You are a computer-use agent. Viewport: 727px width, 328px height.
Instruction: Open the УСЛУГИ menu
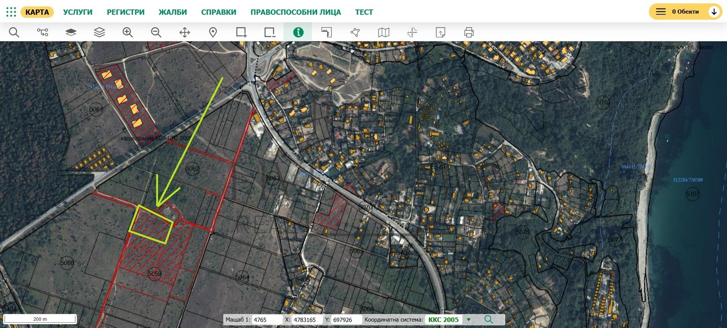(78, 12)
